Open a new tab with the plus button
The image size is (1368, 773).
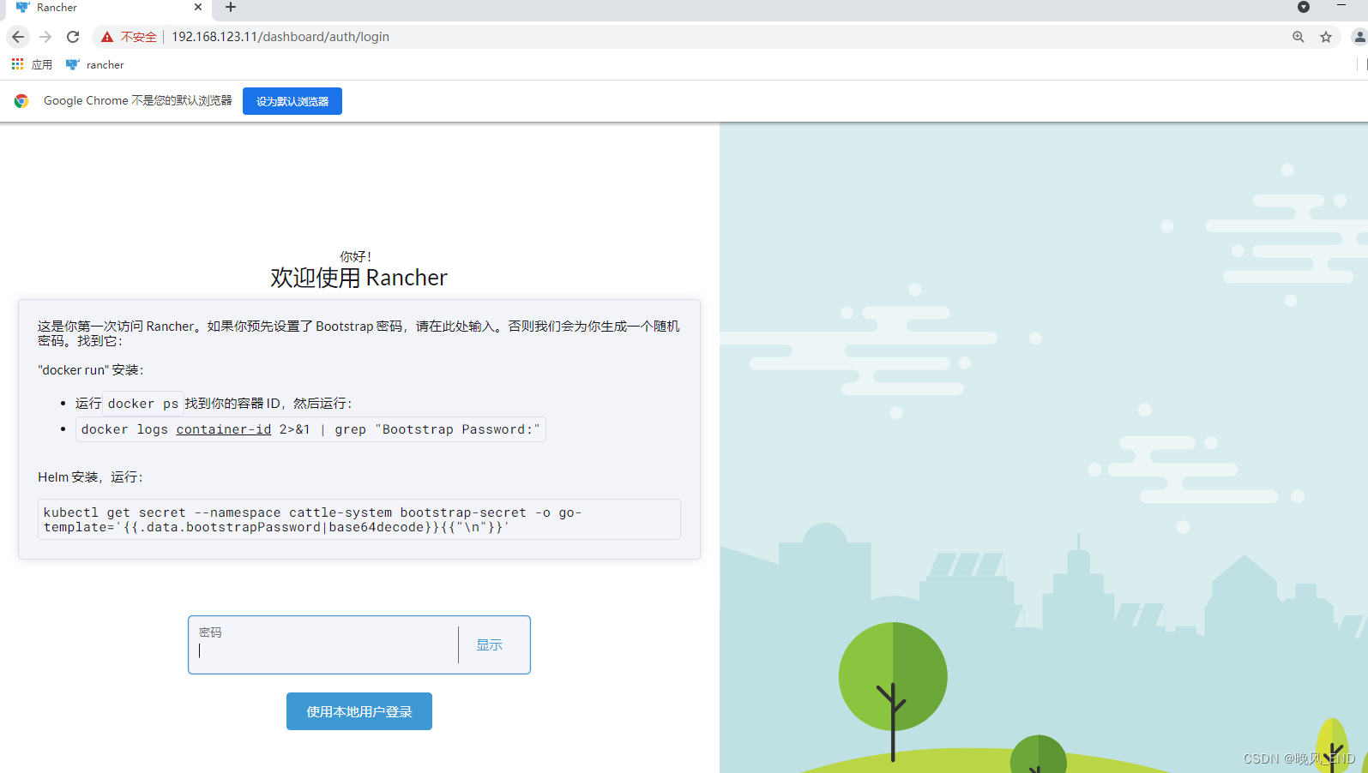click(x=231, y=7)
